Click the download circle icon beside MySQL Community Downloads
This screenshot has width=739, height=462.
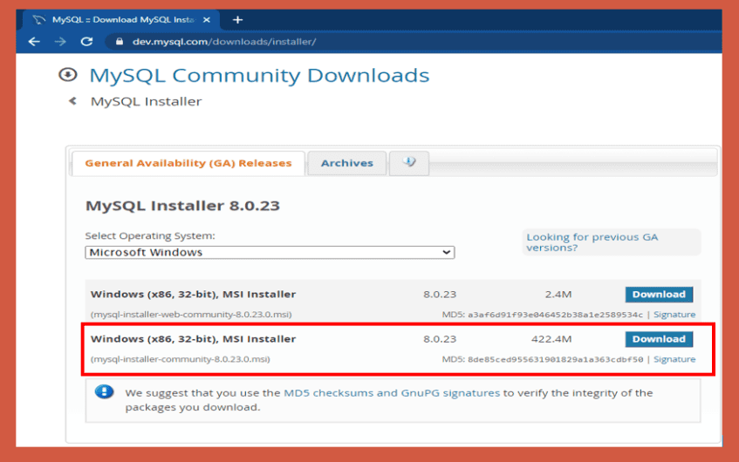coord(68,74)
